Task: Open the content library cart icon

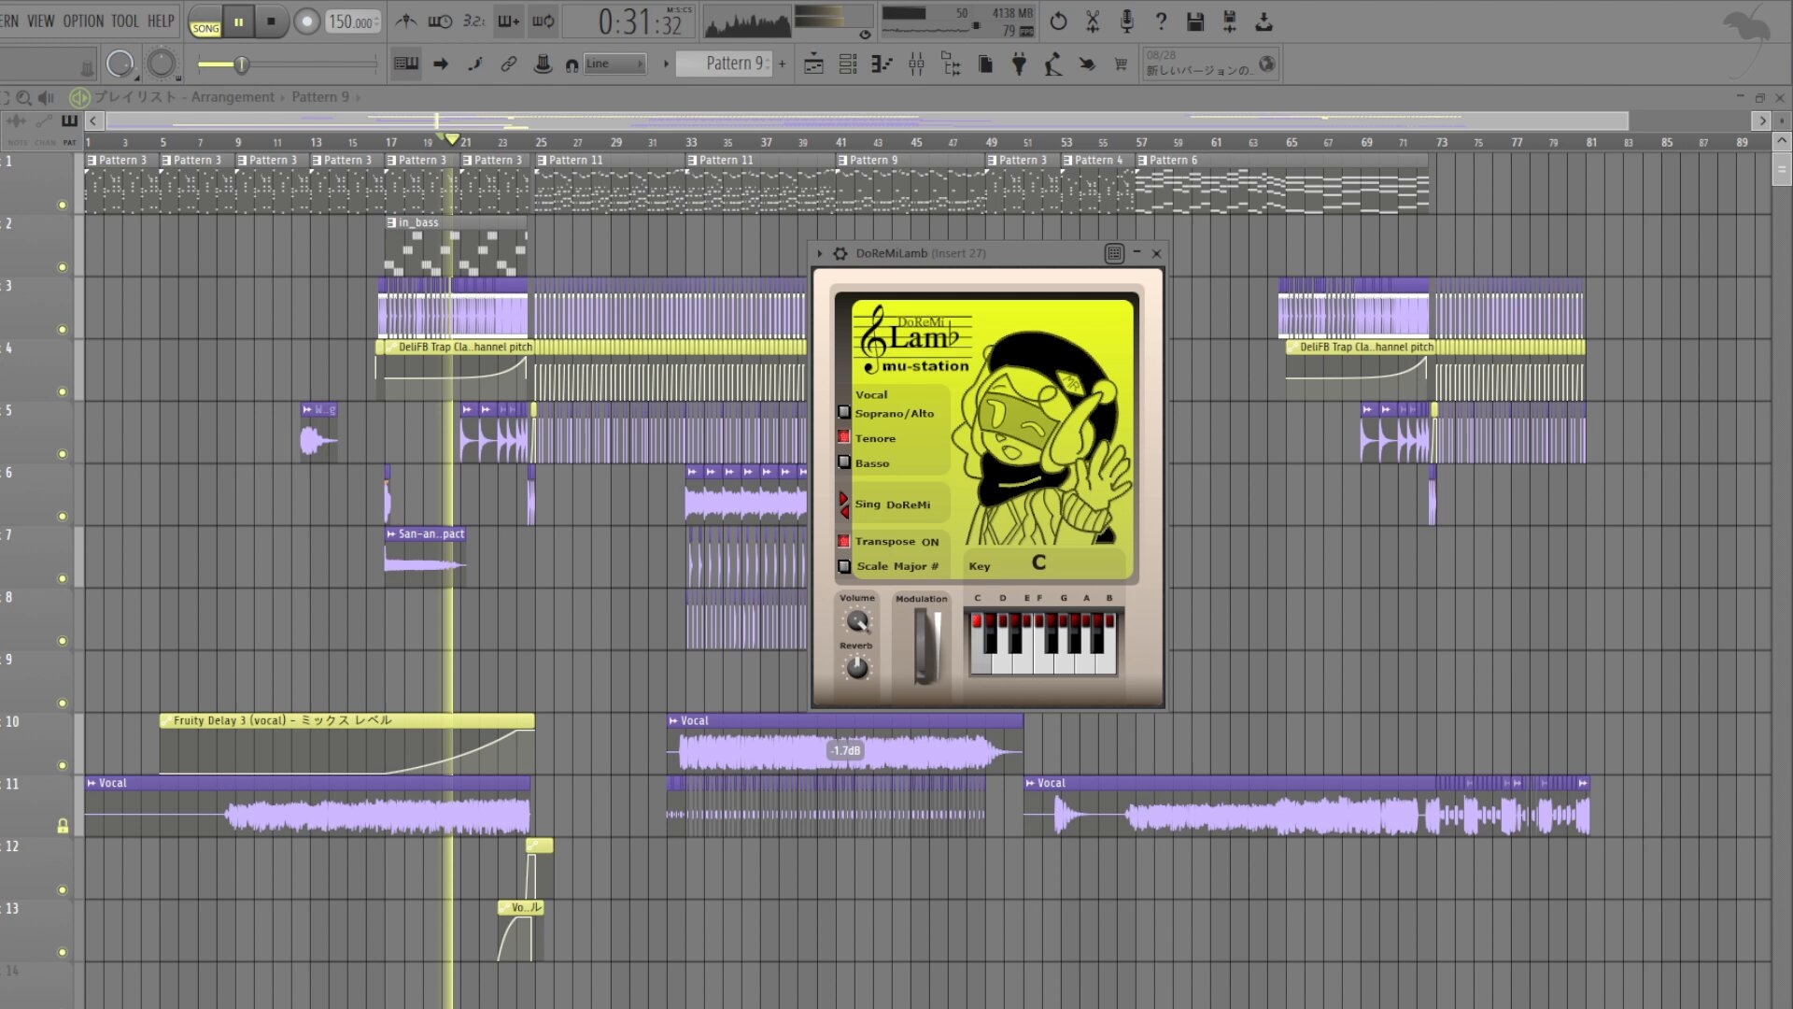Action: 1121,64
